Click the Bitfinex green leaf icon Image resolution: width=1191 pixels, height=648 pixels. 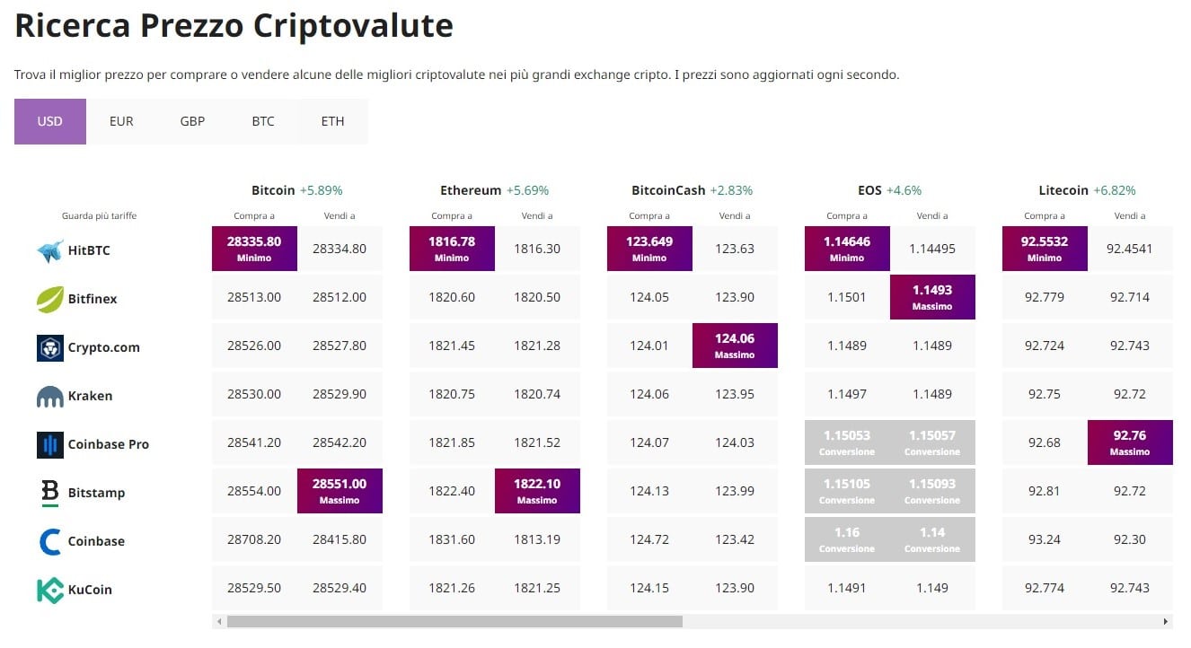pos(49,299)
